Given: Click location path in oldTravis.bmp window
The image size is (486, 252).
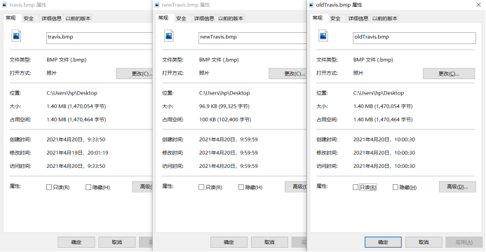Looking at the screenshot, I should tap(379, 93).
